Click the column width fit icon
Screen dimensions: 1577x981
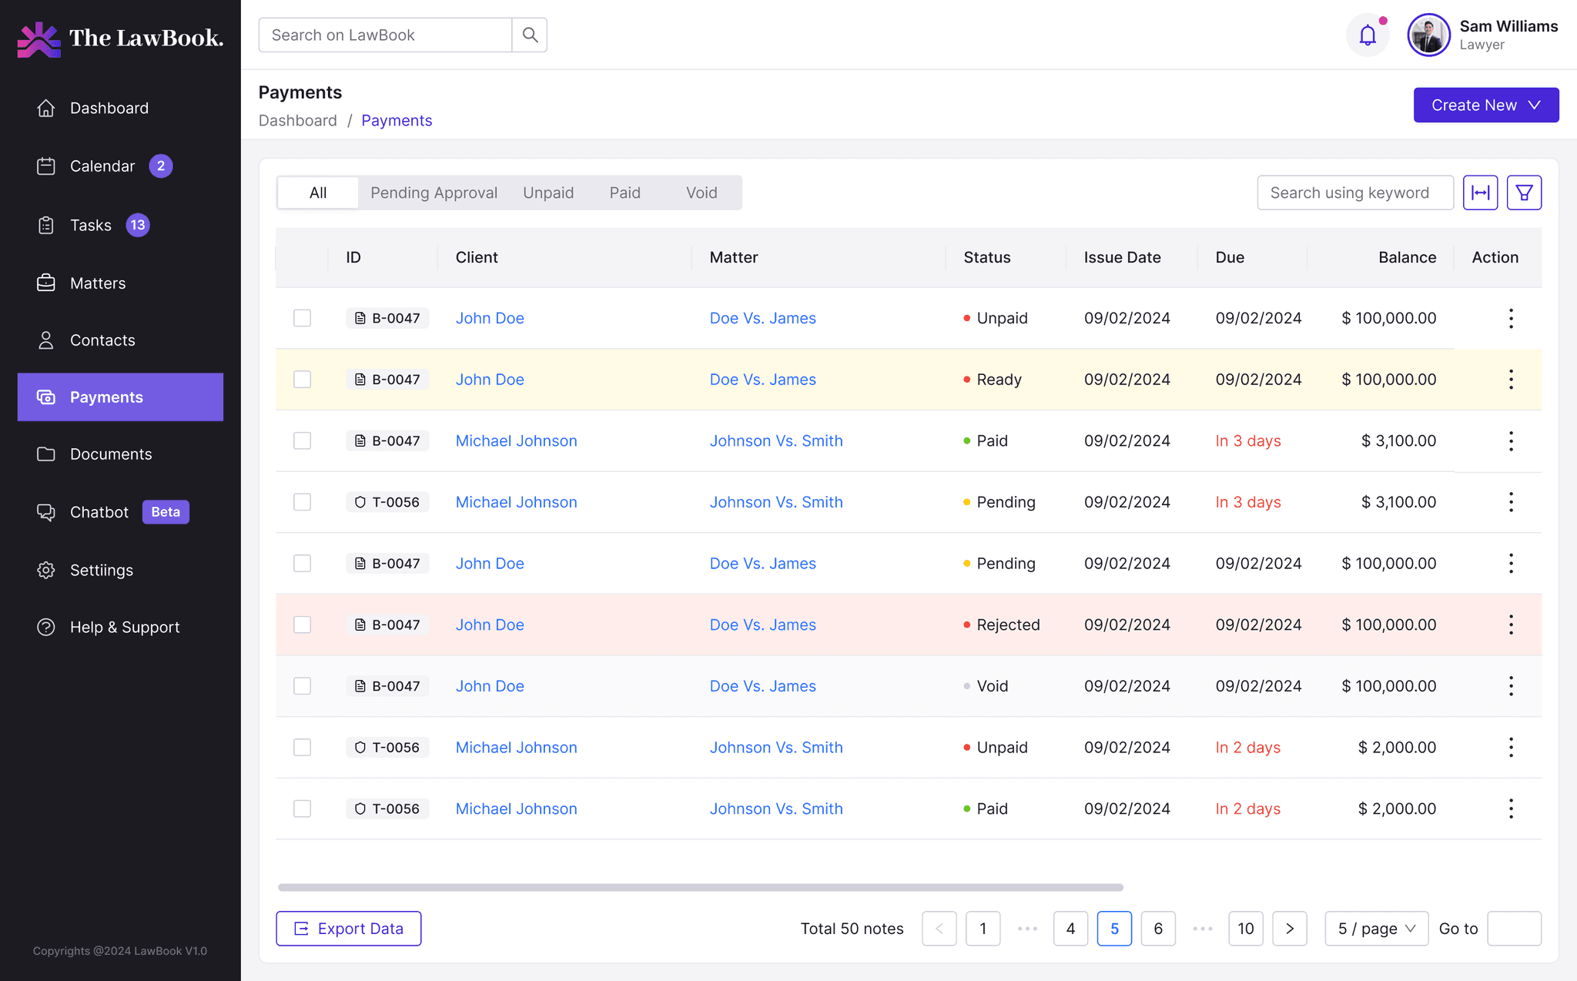1480,193
